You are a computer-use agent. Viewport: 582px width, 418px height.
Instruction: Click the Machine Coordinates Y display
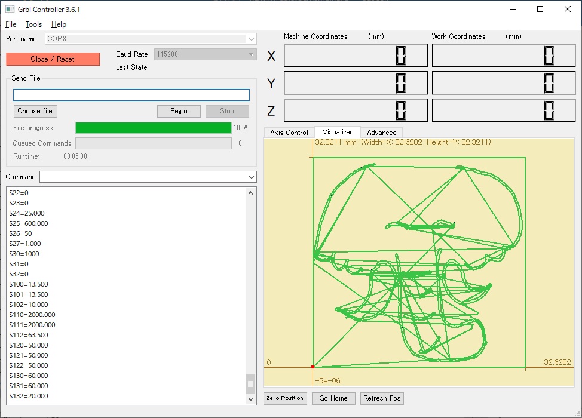point(356,83)
